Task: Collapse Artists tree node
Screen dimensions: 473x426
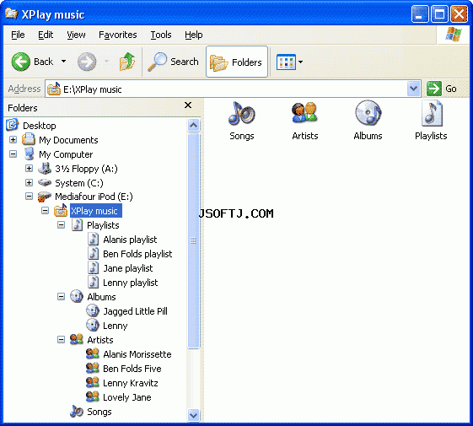Action: [x=61, y=340]
